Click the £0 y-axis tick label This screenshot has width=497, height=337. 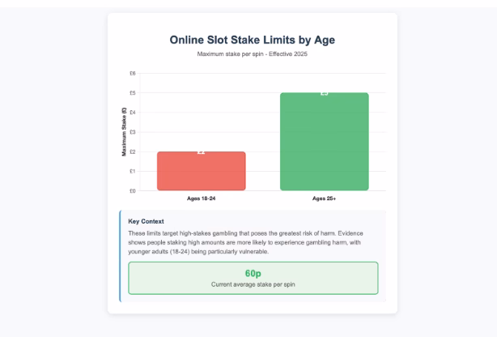[133, 191]
